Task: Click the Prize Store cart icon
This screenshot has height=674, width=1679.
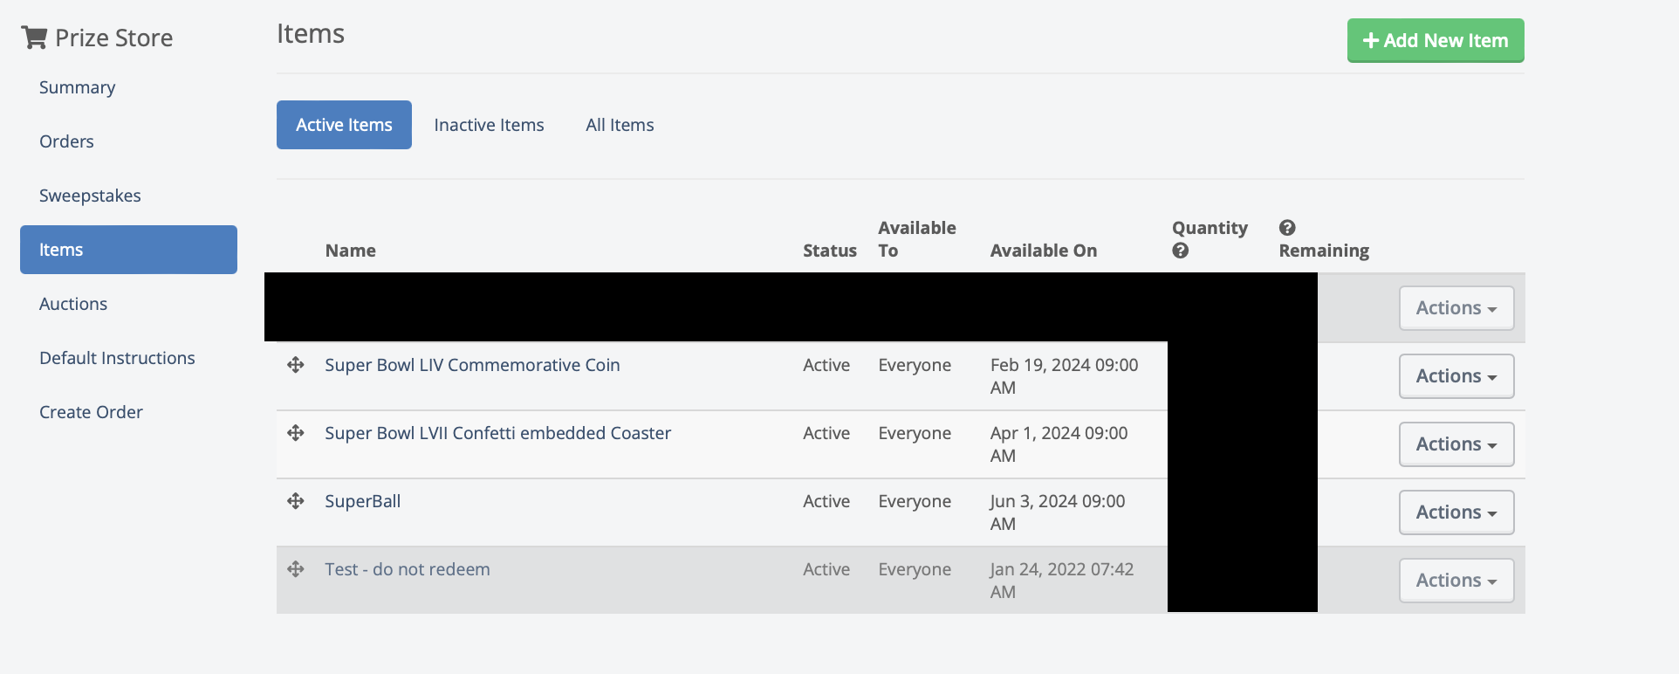Action: 34,38
